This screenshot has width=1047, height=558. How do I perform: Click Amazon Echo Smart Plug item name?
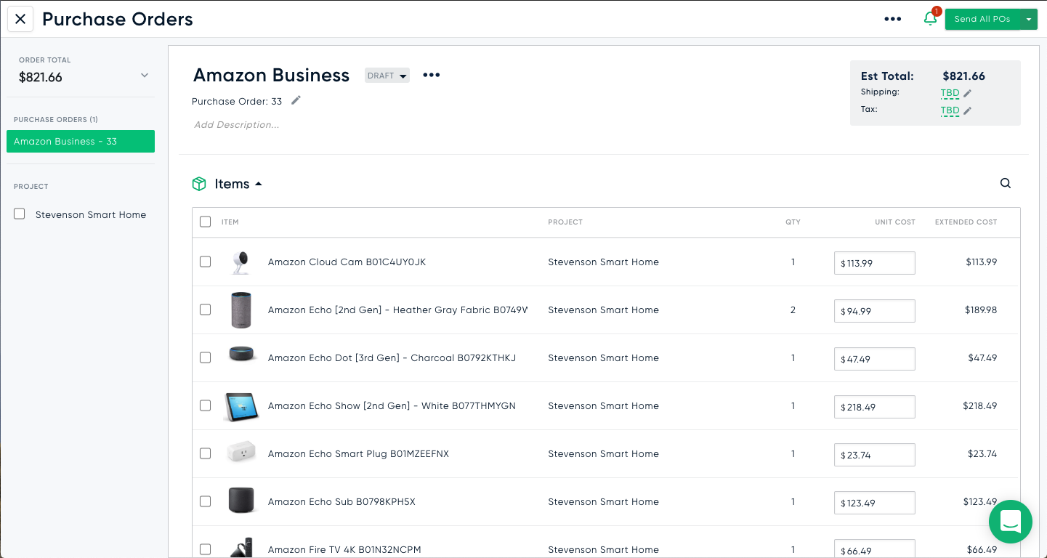(358, 453)
